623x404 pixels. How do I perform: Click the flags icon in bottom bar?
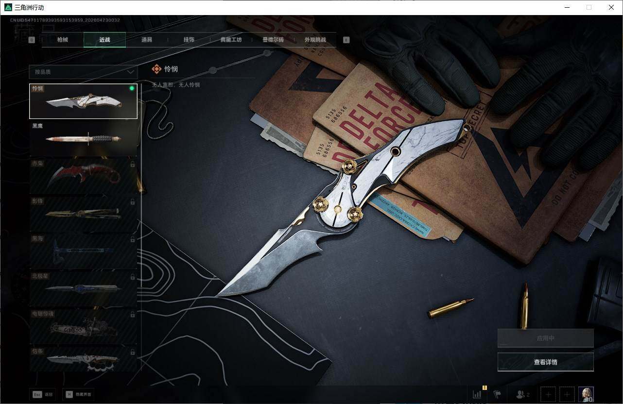click(x=497, y=394)
